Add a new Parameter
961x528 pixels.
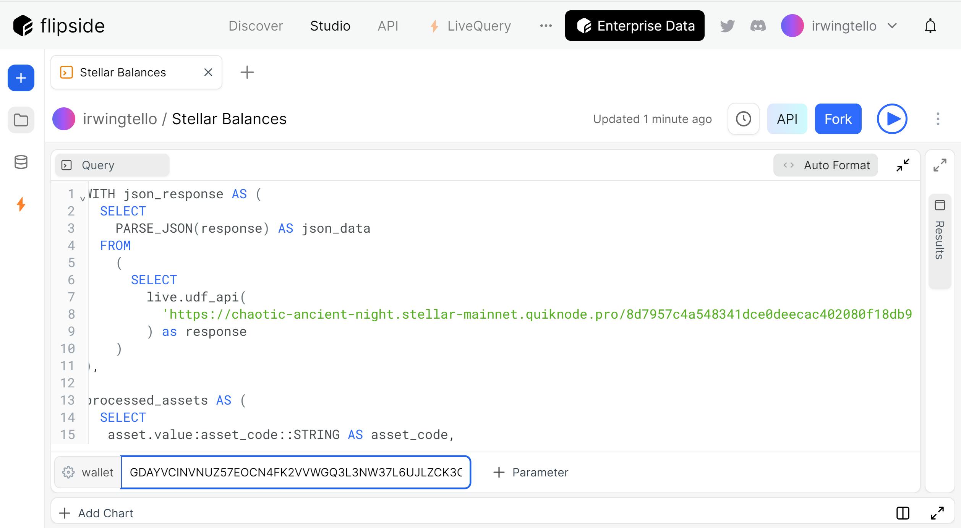tap(531, 472)
